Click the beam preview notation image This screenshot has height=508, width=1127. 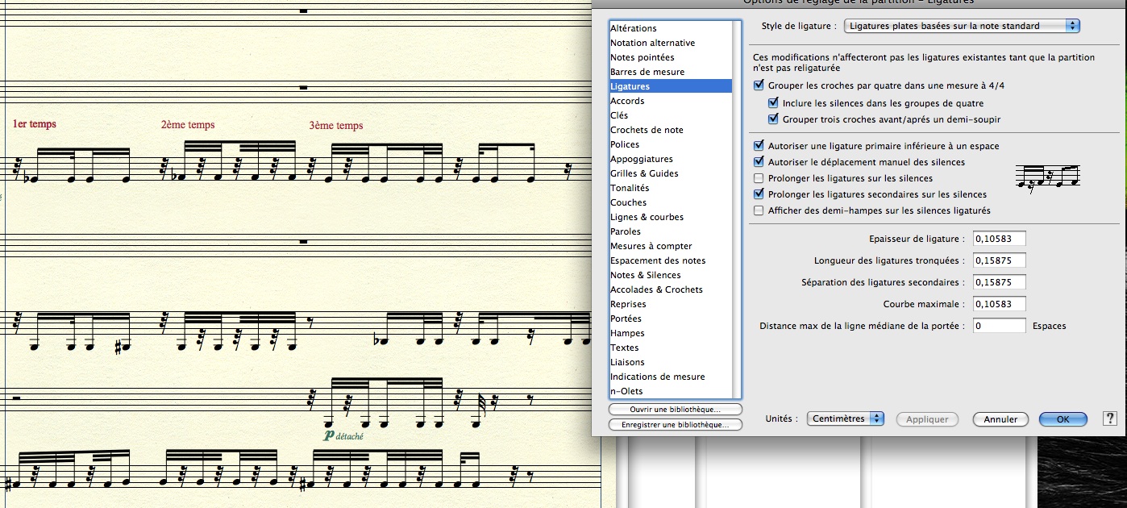1047,177
